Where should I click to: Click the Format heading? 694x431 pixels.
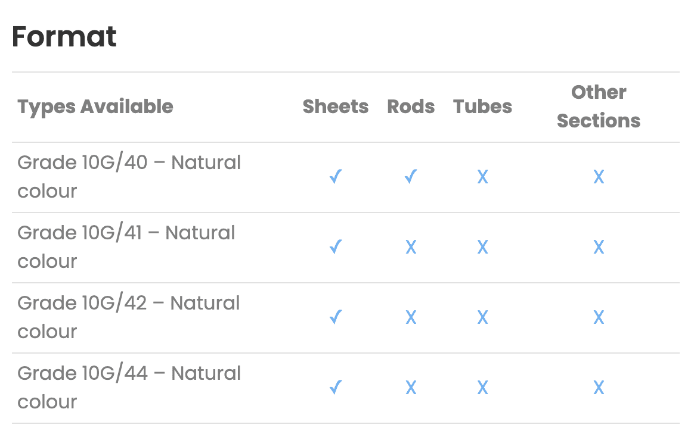(64, 36)
